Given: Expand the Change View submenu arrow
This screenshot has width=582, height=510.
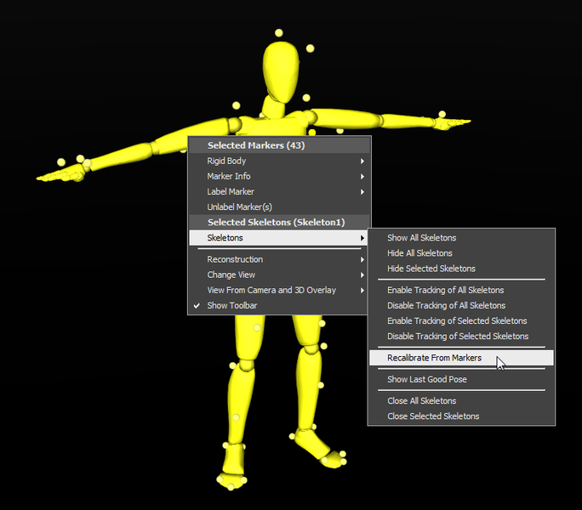Looking at the screenshot, I should 362,275.
